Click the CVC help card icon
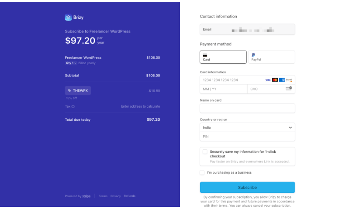This screenshot has width=363, height=209. [288, 89]
